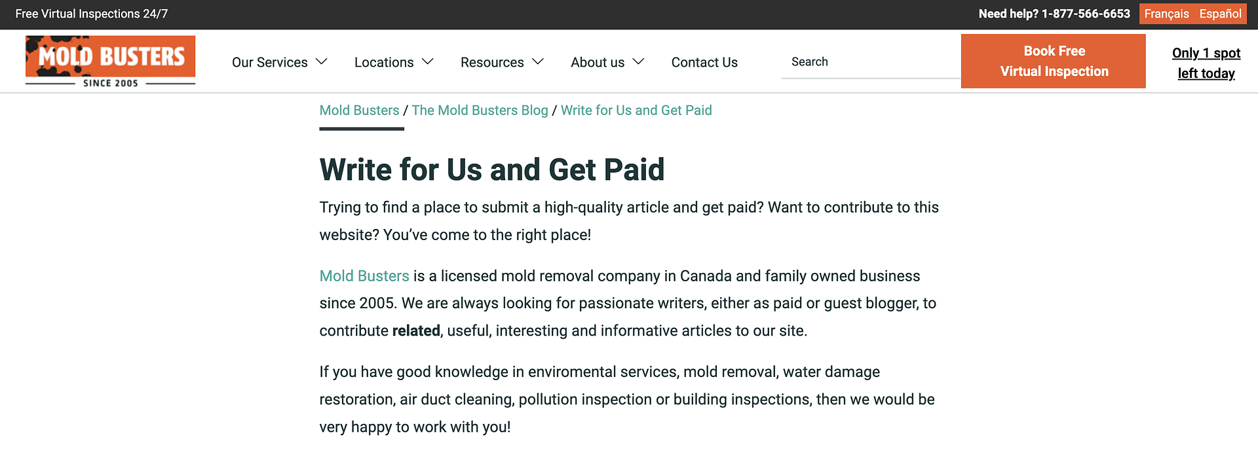1258x458 pixels.
Task: Click the bold word related in text
Action: pos(416,330)
